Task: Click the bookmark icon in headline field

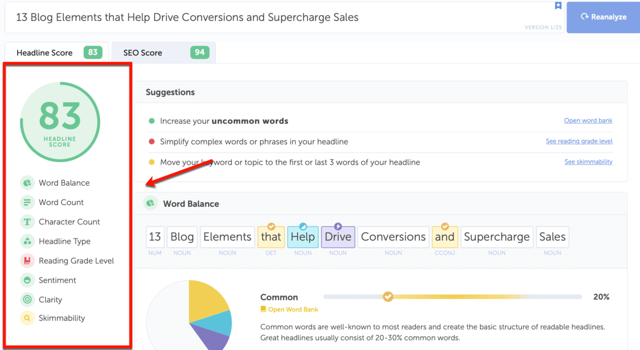Action: 558,6
